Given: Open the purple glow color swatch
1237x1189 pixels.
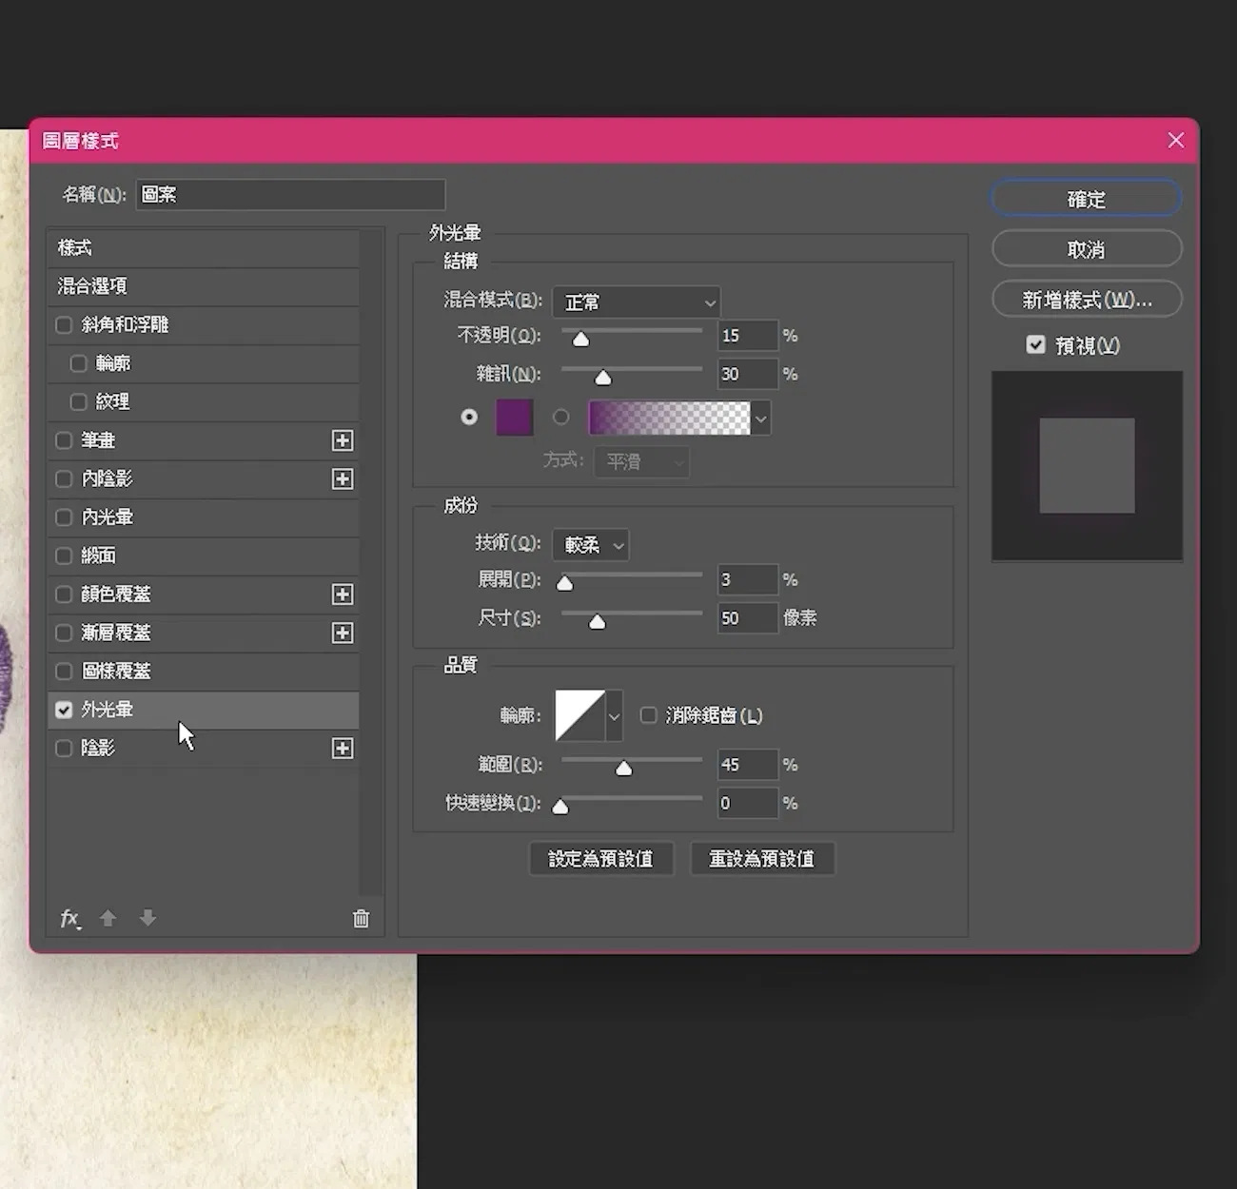Looking at the screenshot, I should point(515,418).
